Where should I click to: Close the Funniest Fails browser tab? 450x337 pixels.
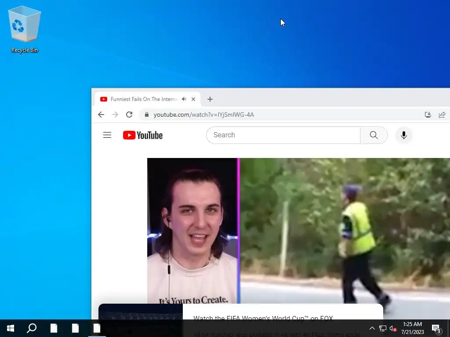193,99
